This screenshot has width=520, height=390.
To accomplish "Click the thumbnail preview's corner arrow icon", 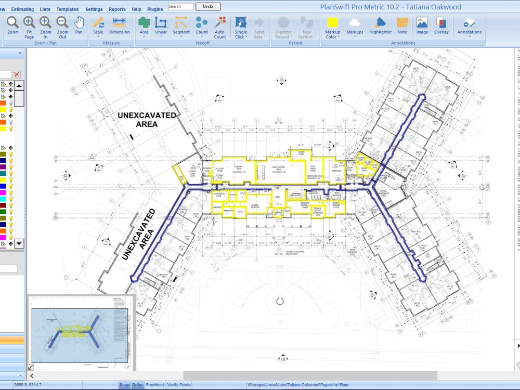I will (x=31, y=367).
